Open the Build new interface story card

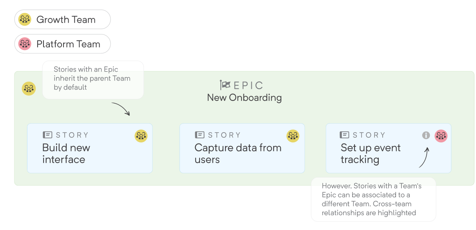(90, 148)
